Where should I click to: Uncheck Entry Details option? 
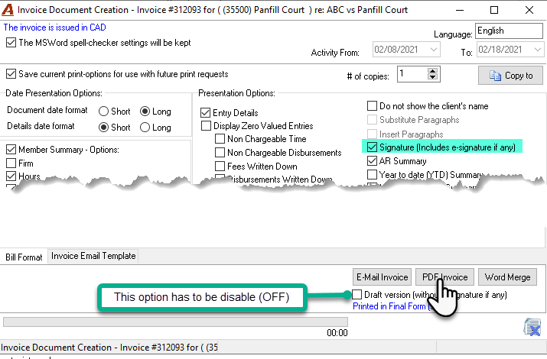206,113
